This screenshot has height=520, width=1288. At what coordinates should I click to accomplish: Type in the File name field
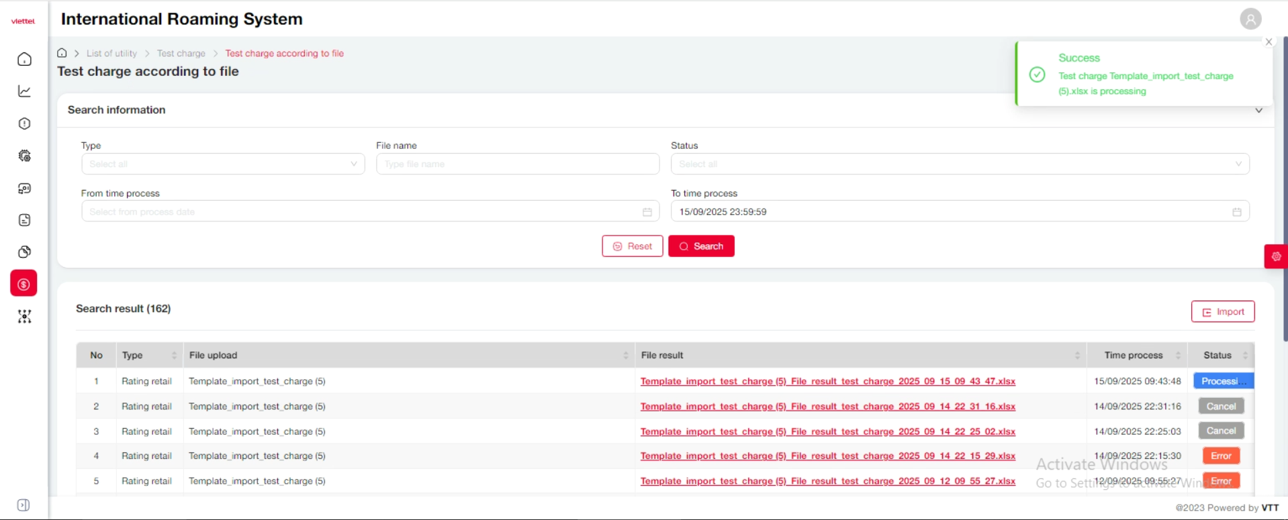point(517,164)
